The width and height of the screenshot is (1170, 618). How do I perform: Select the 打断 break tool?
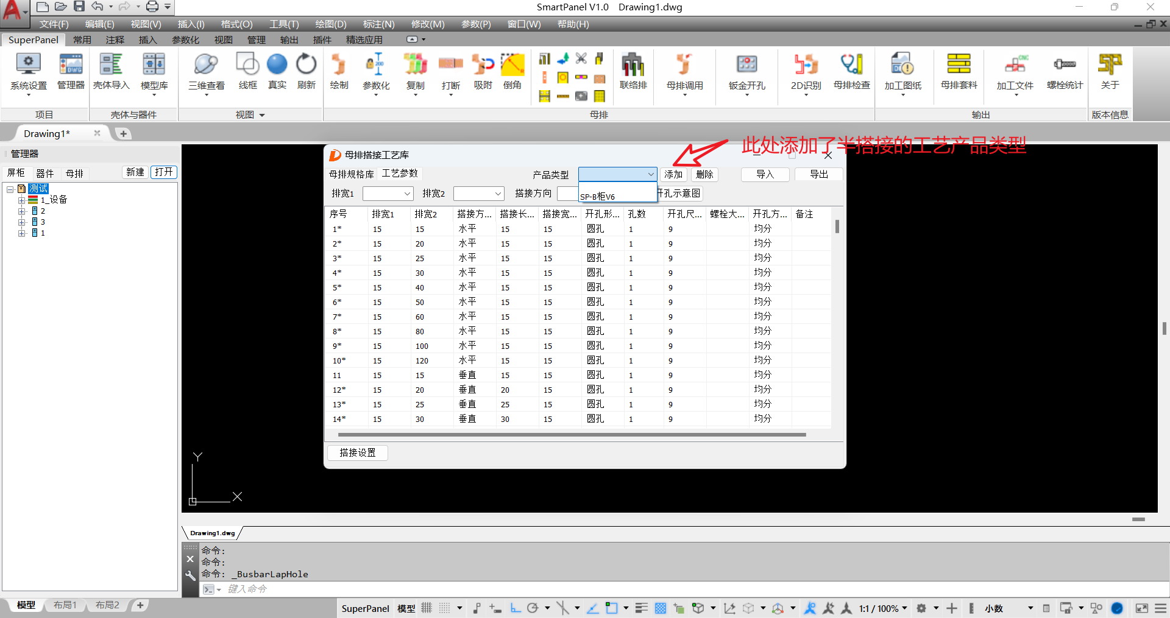coord(451,72)
